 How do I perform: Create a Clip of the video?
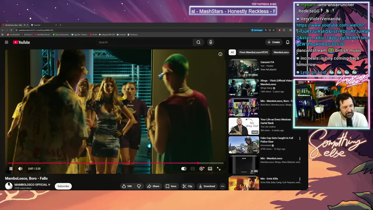pyautogui.click(x=187, y=186)
